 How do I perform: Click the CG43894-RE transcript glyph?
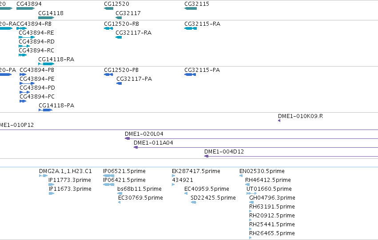point(27,37)
